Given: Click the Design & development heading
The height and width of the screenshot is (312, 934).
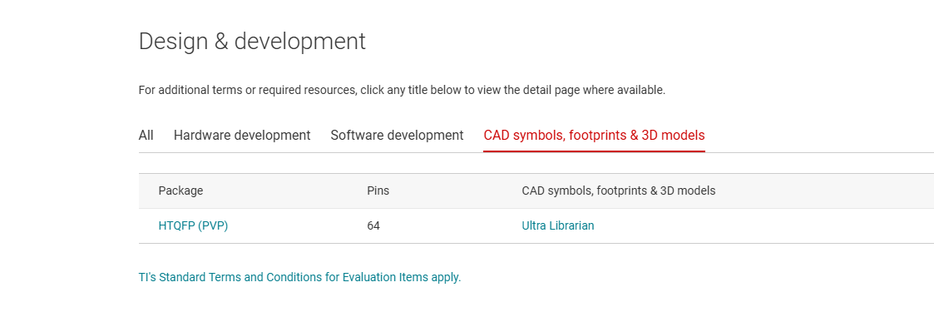Looking at the screenshot, I should [252, 42].
